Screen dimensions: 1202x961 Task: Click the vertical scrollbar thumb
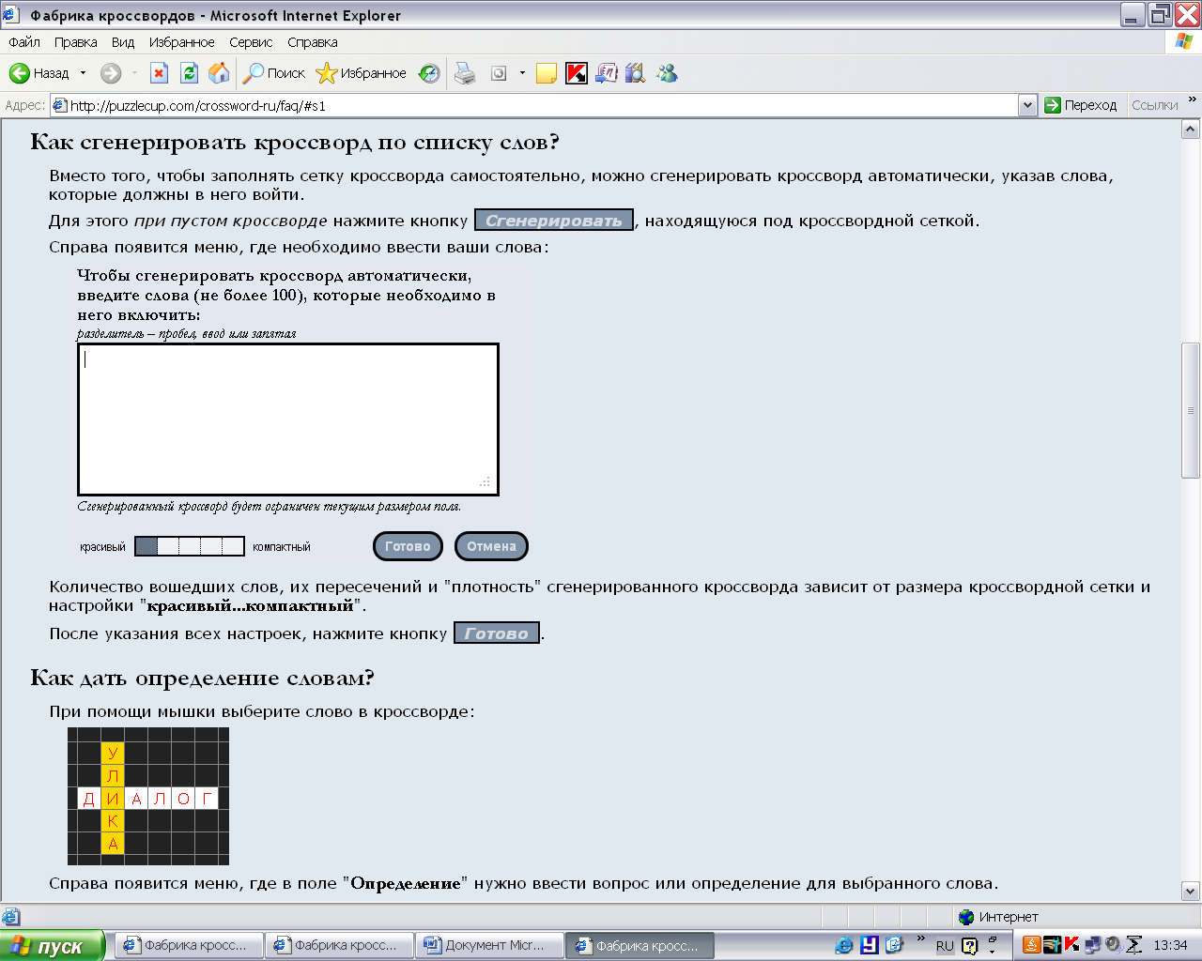[1191, 411]
